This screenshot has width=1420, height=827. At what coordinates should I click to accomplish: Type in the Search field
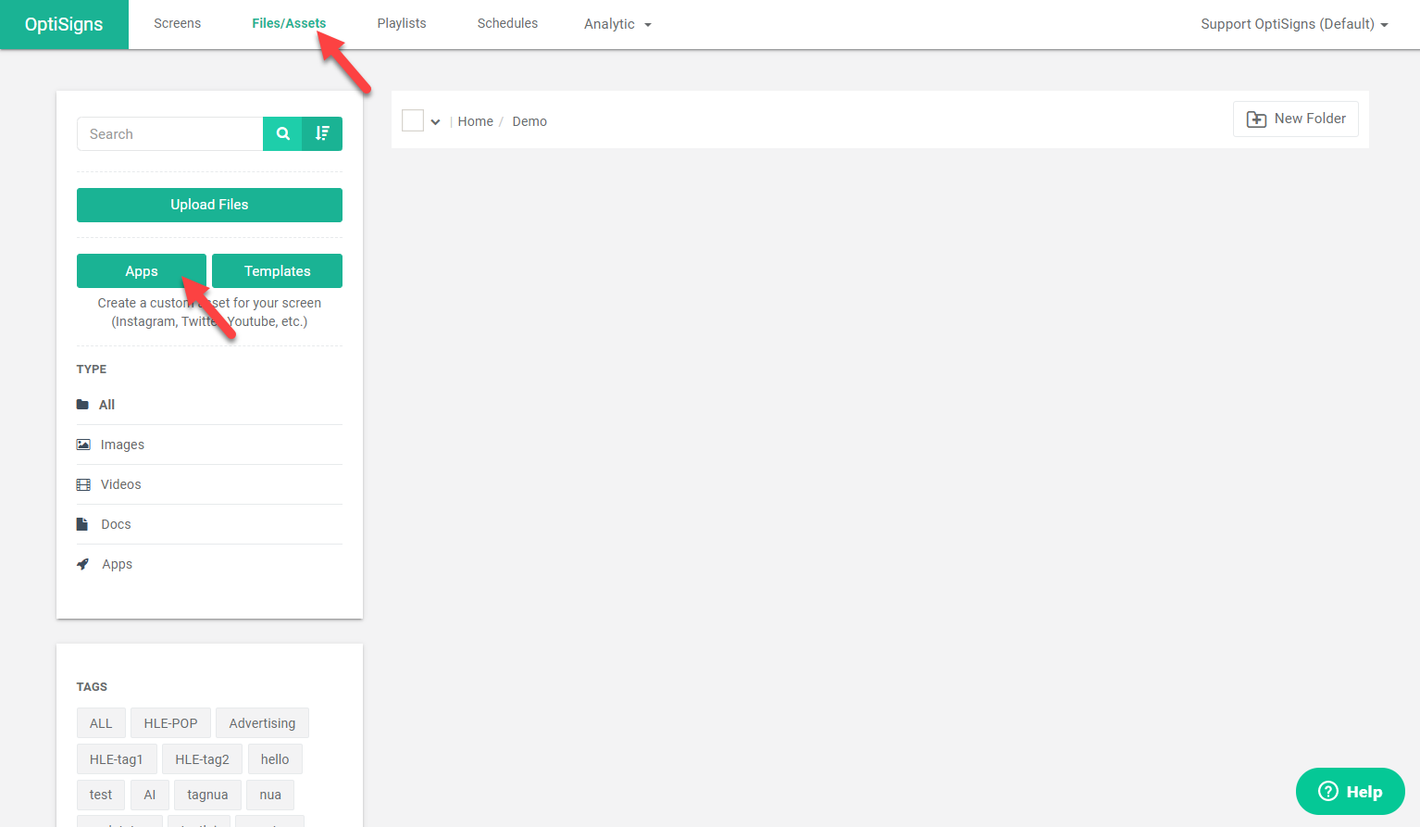tap(170, 134)
